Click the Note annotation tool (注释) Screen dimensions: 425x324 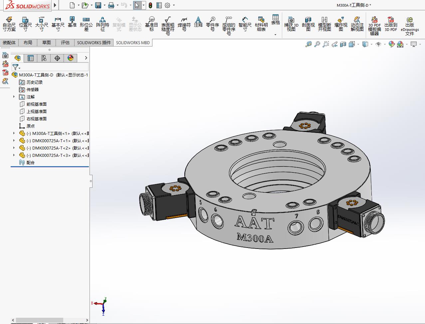[198, 22]
